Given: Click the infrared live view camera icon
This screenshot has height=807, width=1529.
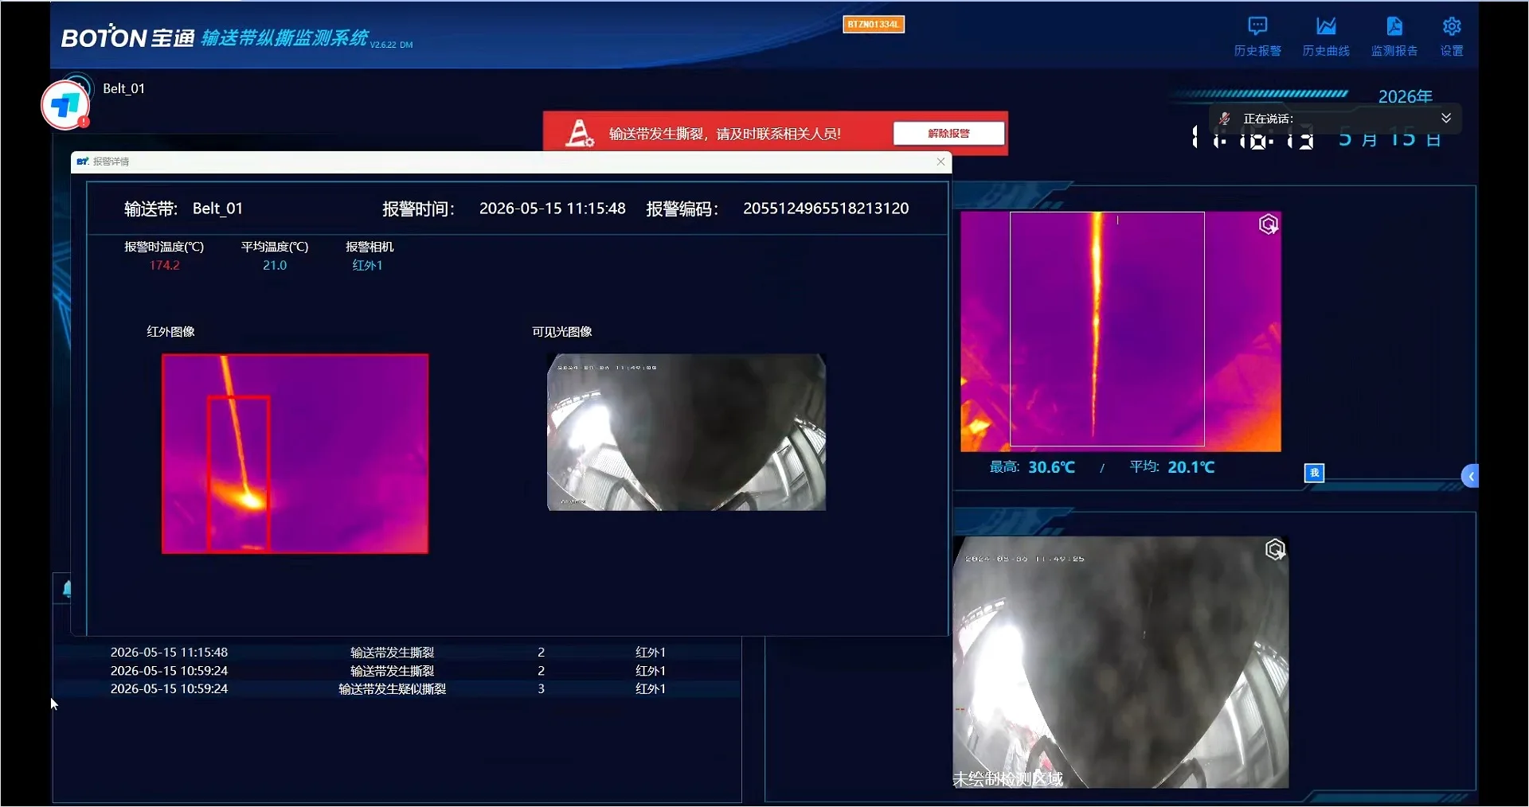Looking at the screenshot, I should [1269, 224].
